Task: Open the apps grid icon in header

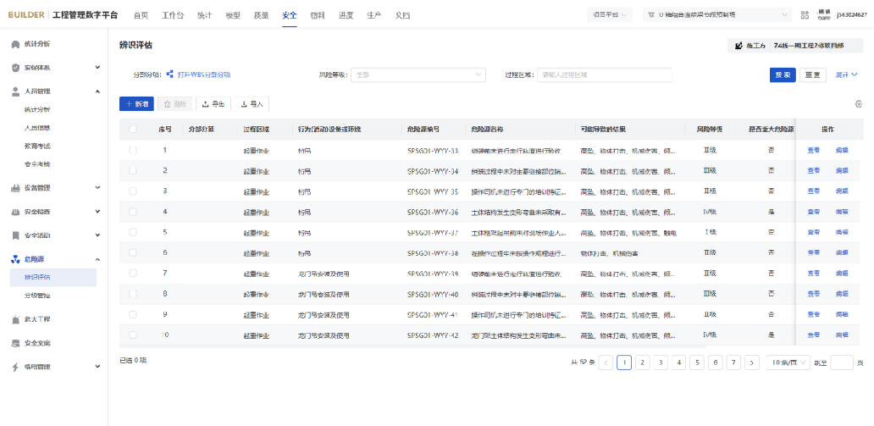Action: [x=805, y=15]
